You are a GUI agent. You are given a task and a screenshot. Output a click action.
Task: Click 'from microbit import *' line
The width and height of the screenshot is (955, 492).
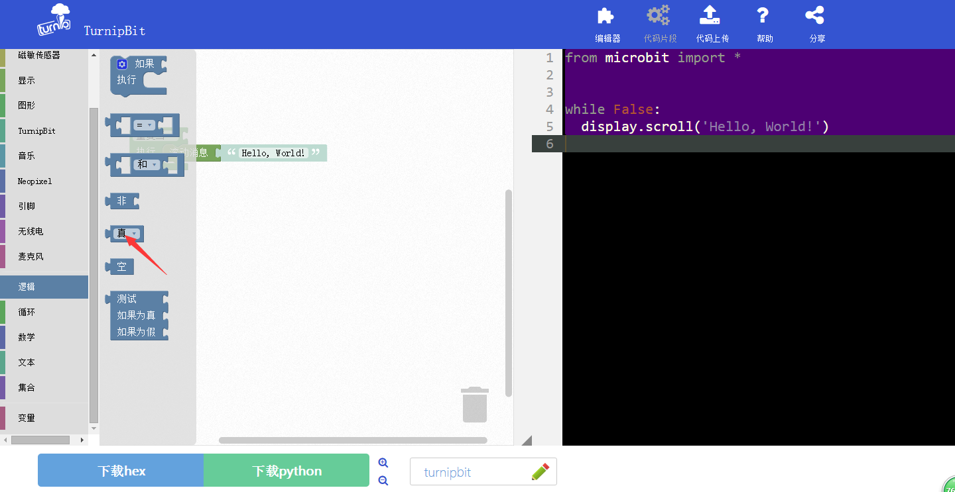point(653,58)
